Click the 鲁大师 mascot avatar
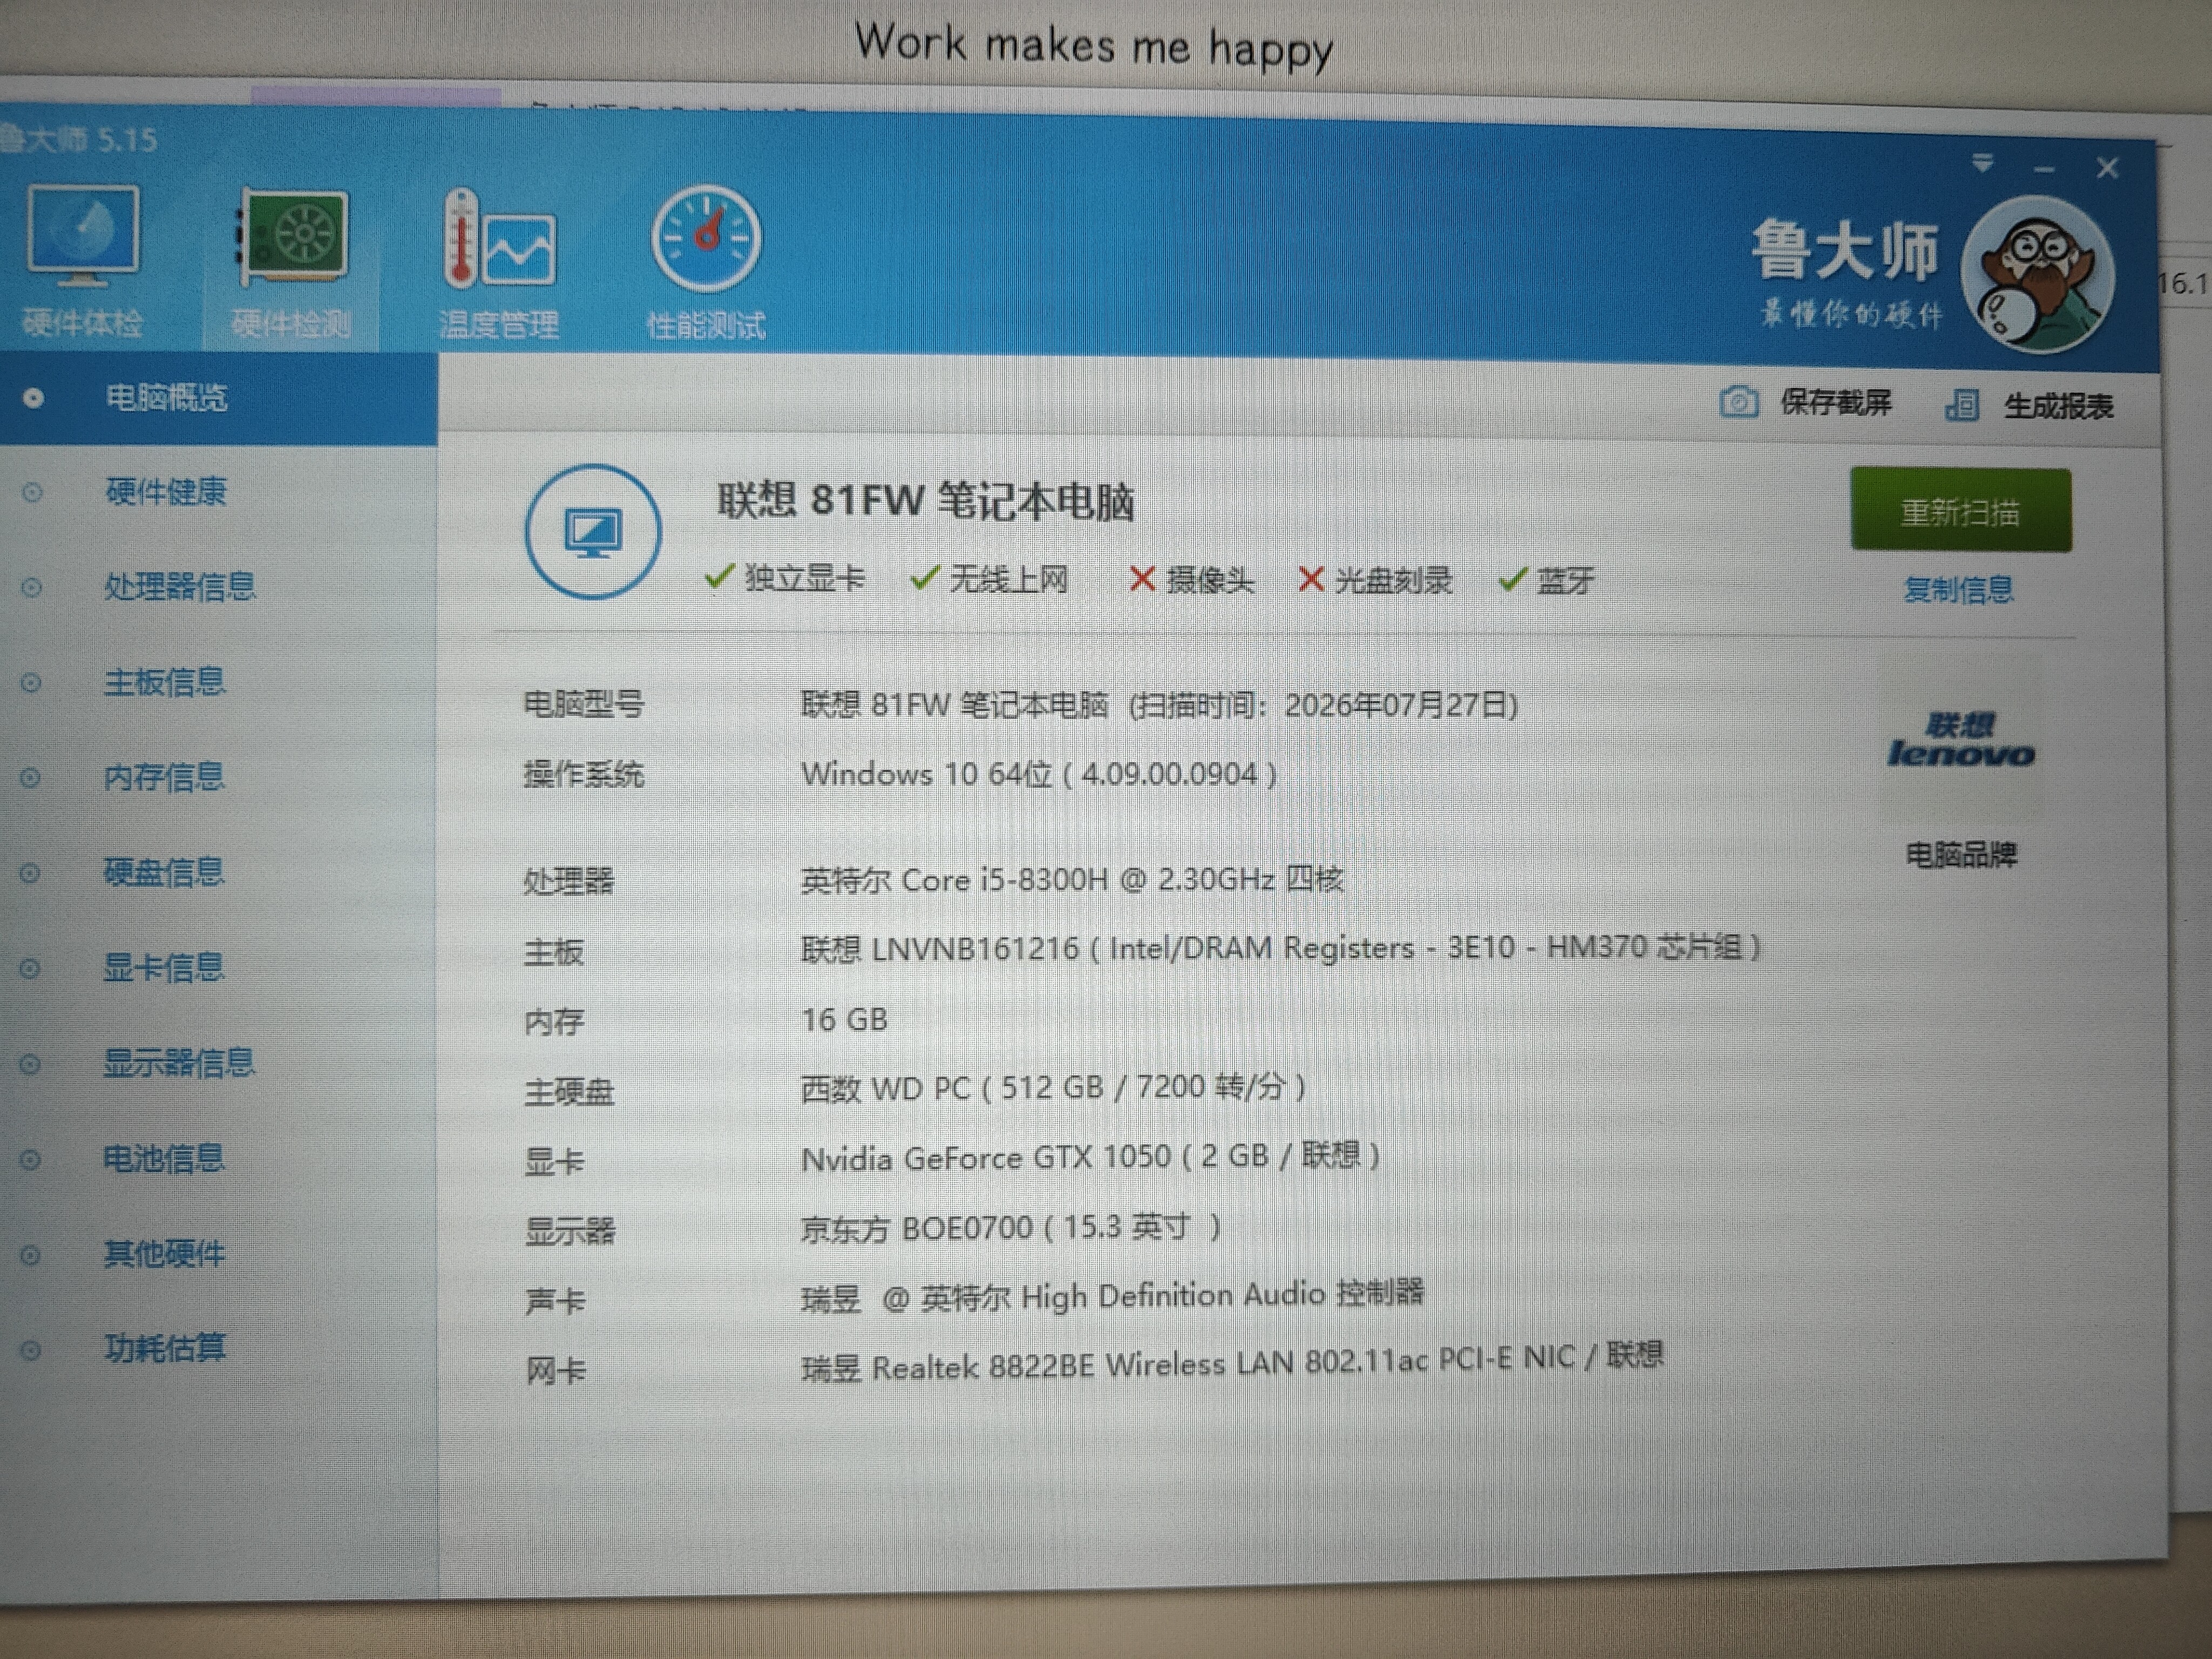 pos(2037,275)
